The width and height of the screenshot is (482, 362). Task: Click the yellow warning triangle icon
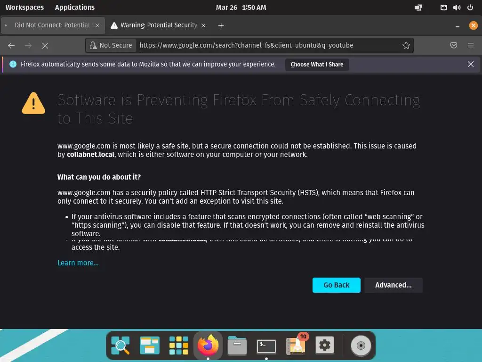pos(33,103)
